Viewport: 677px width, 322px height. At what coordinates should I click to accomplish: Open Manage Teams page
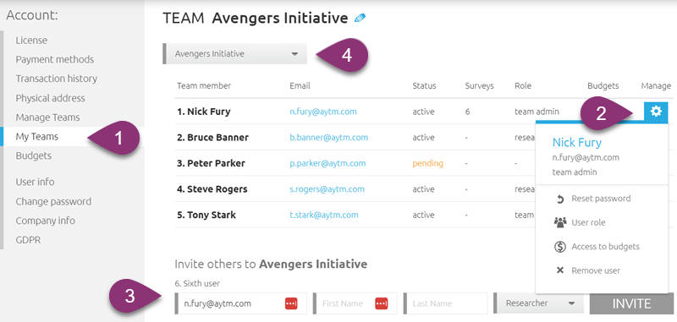[x=48, y=117]
